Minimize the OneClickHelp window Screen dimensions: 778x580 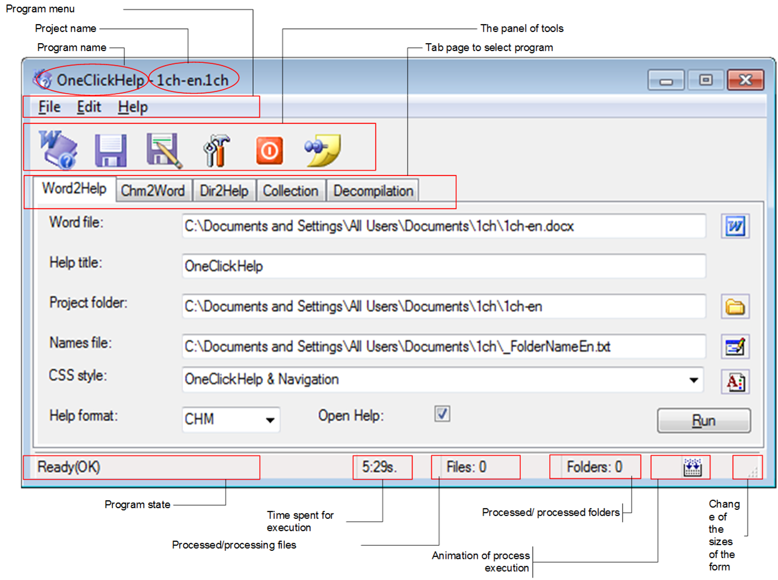point(666,80)
